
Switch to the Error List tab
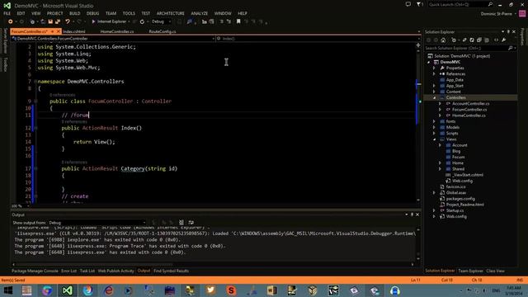(x=68, y=271)
